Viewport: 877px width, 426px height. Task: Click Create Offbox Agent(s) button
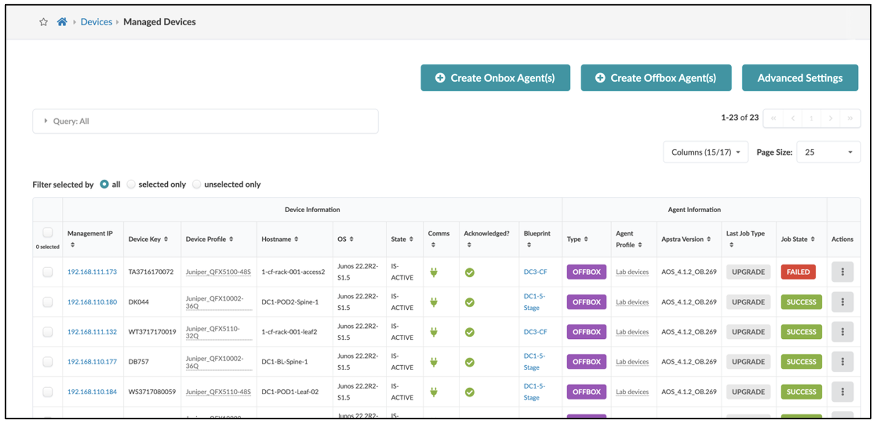[x=656, y=78]
